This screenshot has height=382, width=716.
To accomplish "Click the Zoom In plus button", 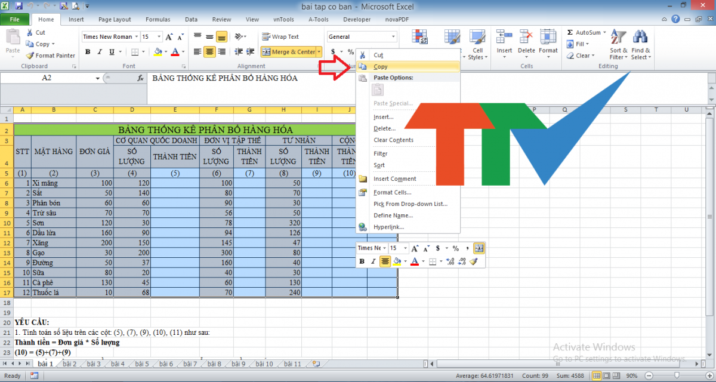I will (x=709, y=375).
